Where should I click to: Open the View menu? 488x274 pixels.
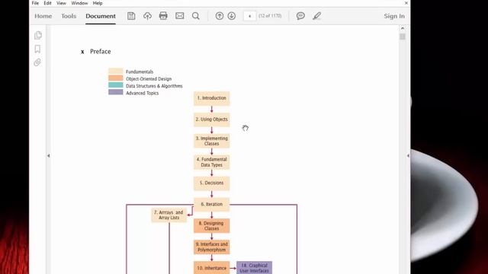click(x=61, y=3)
